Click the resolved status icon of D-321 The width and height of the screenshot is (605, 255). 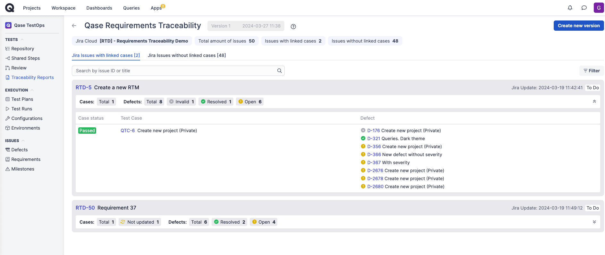pos(363,138)
